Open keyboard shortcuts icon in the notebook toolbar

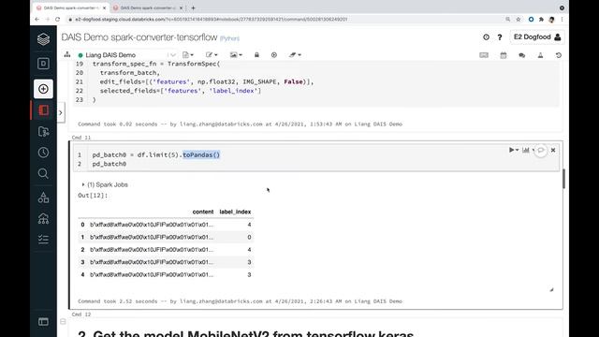point(484,55)
